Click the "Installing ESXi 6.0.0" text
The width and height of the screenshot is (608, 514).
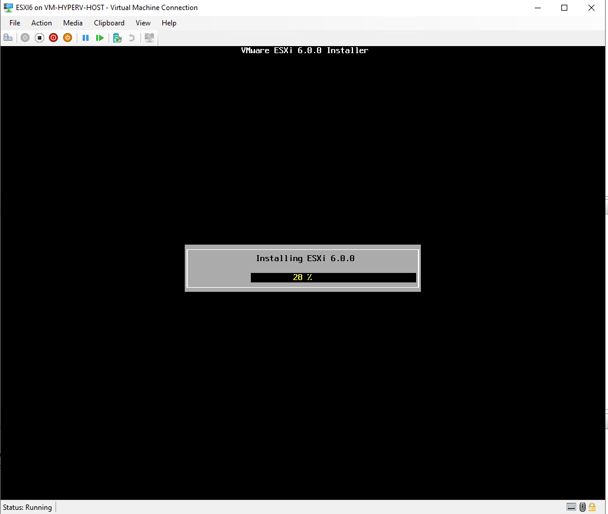click(305, 259)
